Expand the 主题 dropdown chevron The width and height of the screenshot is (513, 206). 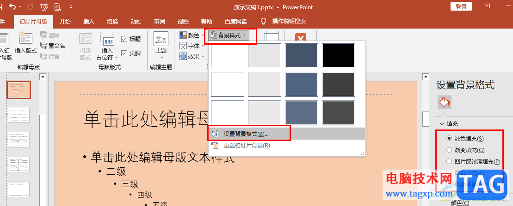pyautogui.click(x=161, y=57)
